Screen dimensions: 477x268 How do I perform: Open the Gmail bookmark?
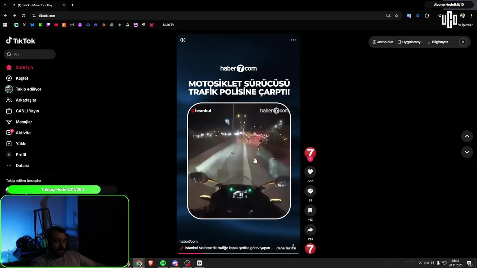pyautogui.click(x=72, y=25)
